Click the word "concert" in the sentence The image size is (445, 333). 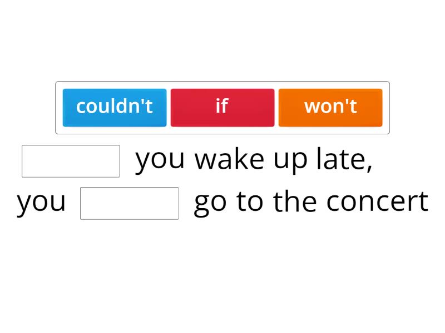[384, 201]
